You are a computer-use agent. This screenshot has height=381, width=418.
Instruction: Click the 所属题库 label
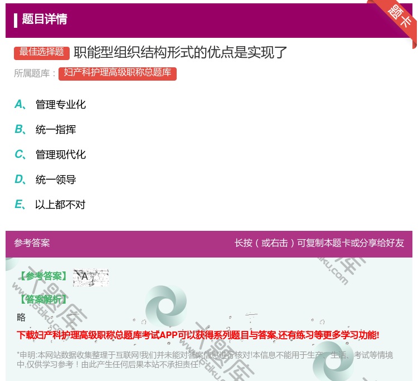pyautogui.click(x=35, y=73)
